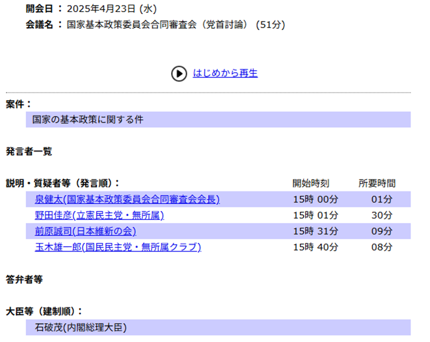Click start time 15時 31分

[315, 231]
